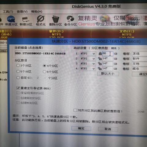Focus the partition 2 size field showing 147
This screenshot has height=147, width=147.
coord(107,58)
